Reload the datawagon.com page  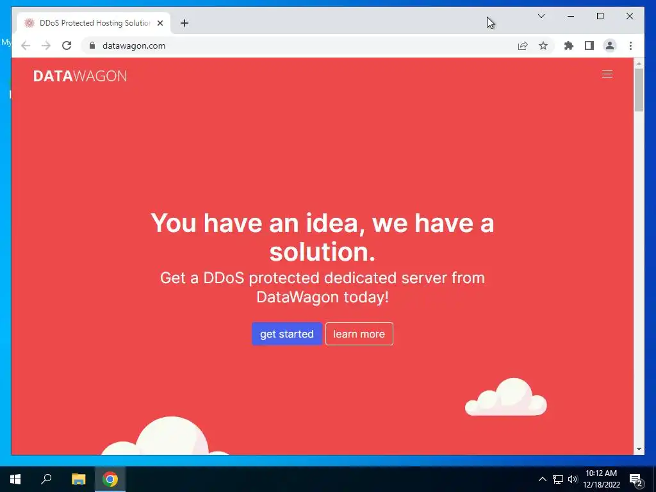(x=67, y=45)
